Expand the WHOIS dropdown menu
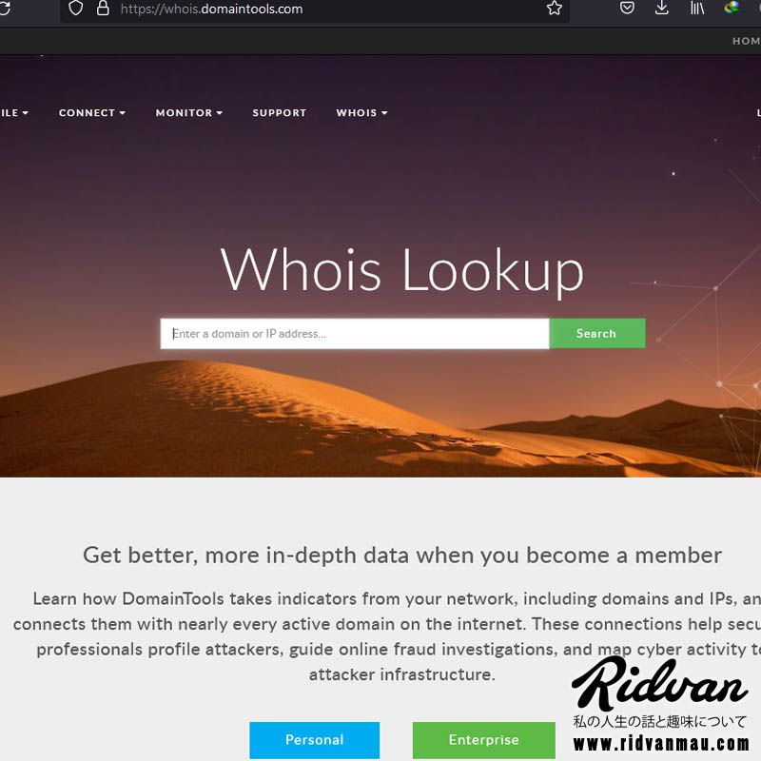The image size is (761, 761). (x=362, y=113)
